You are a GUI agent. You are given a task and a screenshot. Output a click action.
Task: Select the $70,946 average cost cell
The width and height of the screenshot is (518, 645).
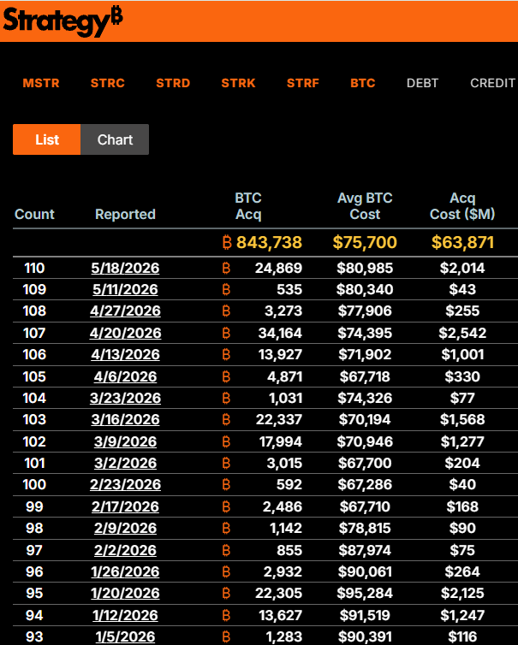pyautogui.click(x=365, y=441)
